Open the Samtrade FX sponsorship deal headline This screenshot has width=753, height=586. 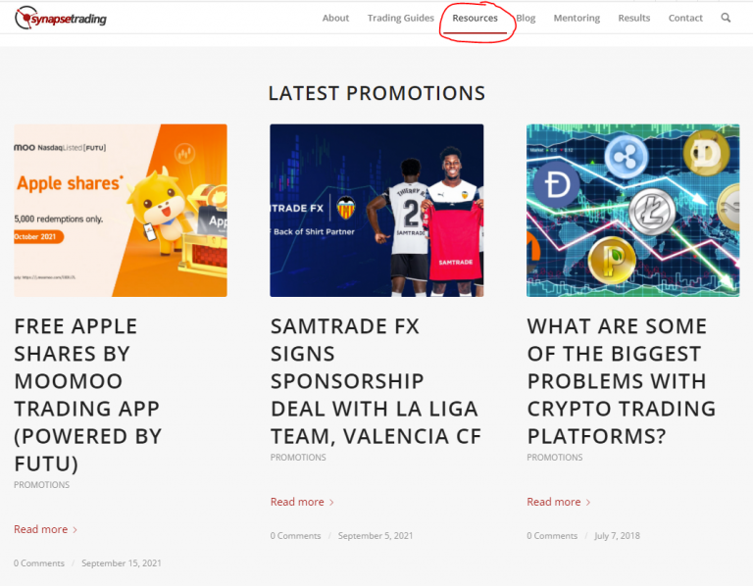pyautogui.click(x=376, y=380)
